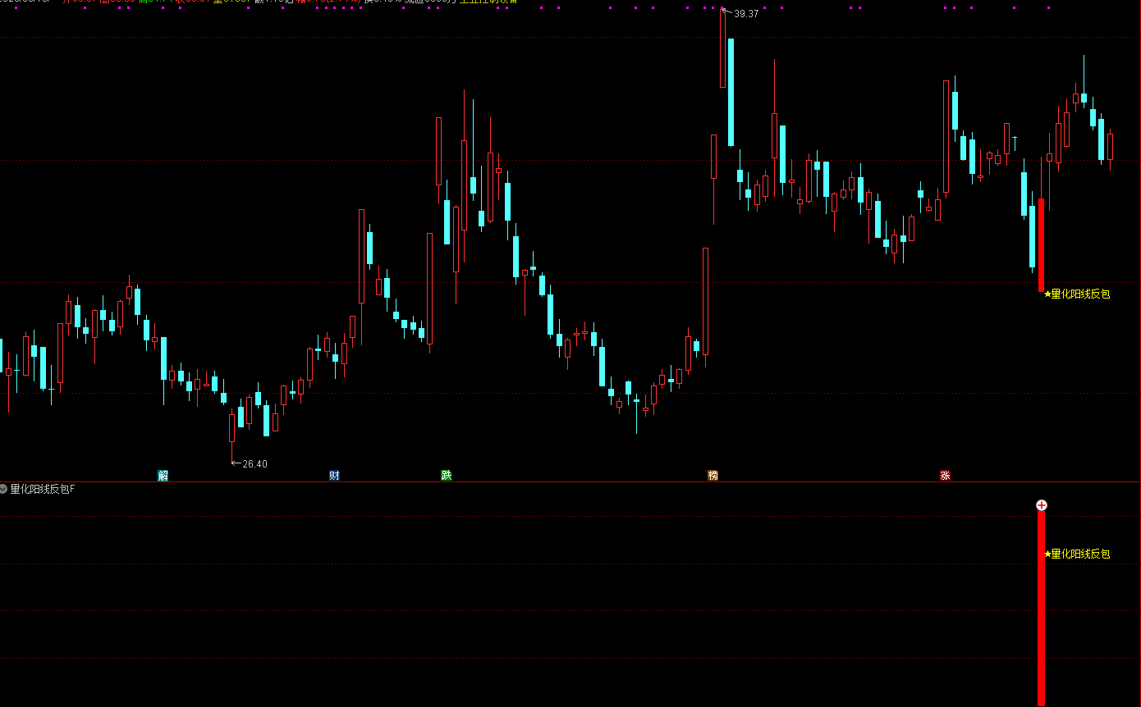Image resolution: width=1141 pixels, height=707 pixels.
Task: Click the 39.37 highest price label
Action: click(x=745, y=14)
